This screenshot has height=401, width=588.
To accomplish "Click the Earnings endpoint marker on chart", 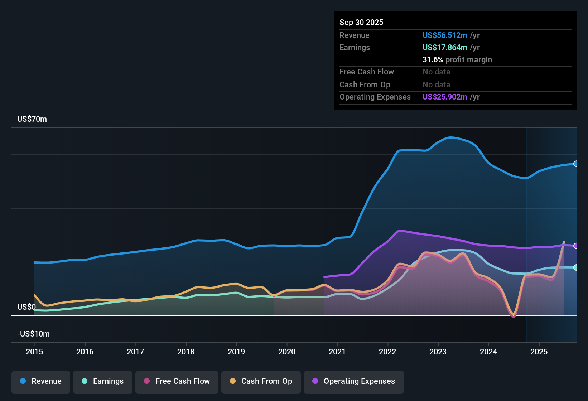I will click(x=575, y=267).
